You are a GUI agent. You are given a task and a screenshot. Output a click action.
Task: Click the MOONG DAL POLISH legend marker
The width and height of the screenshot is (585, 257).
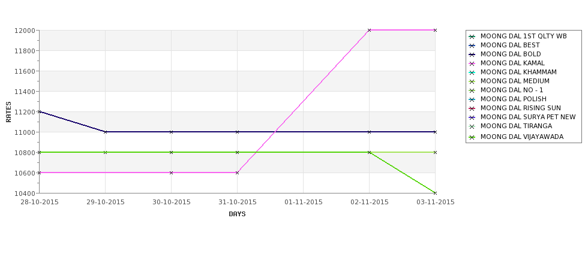tap(472, 99)
